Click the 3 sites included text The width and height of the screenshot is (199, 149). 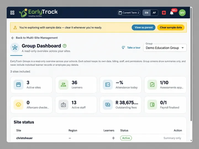20,71
